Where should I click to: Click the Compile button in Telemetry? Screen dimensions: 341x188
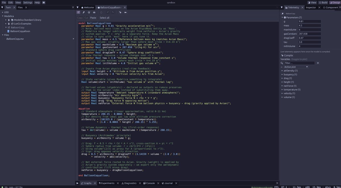tap(287, 55)
